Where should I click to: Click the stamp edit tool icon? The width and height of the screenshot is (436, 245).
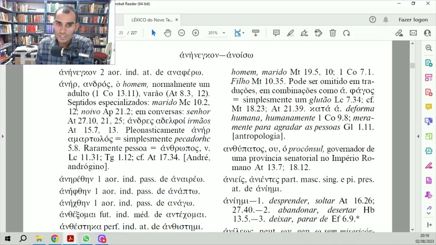[x=318, y=33]
